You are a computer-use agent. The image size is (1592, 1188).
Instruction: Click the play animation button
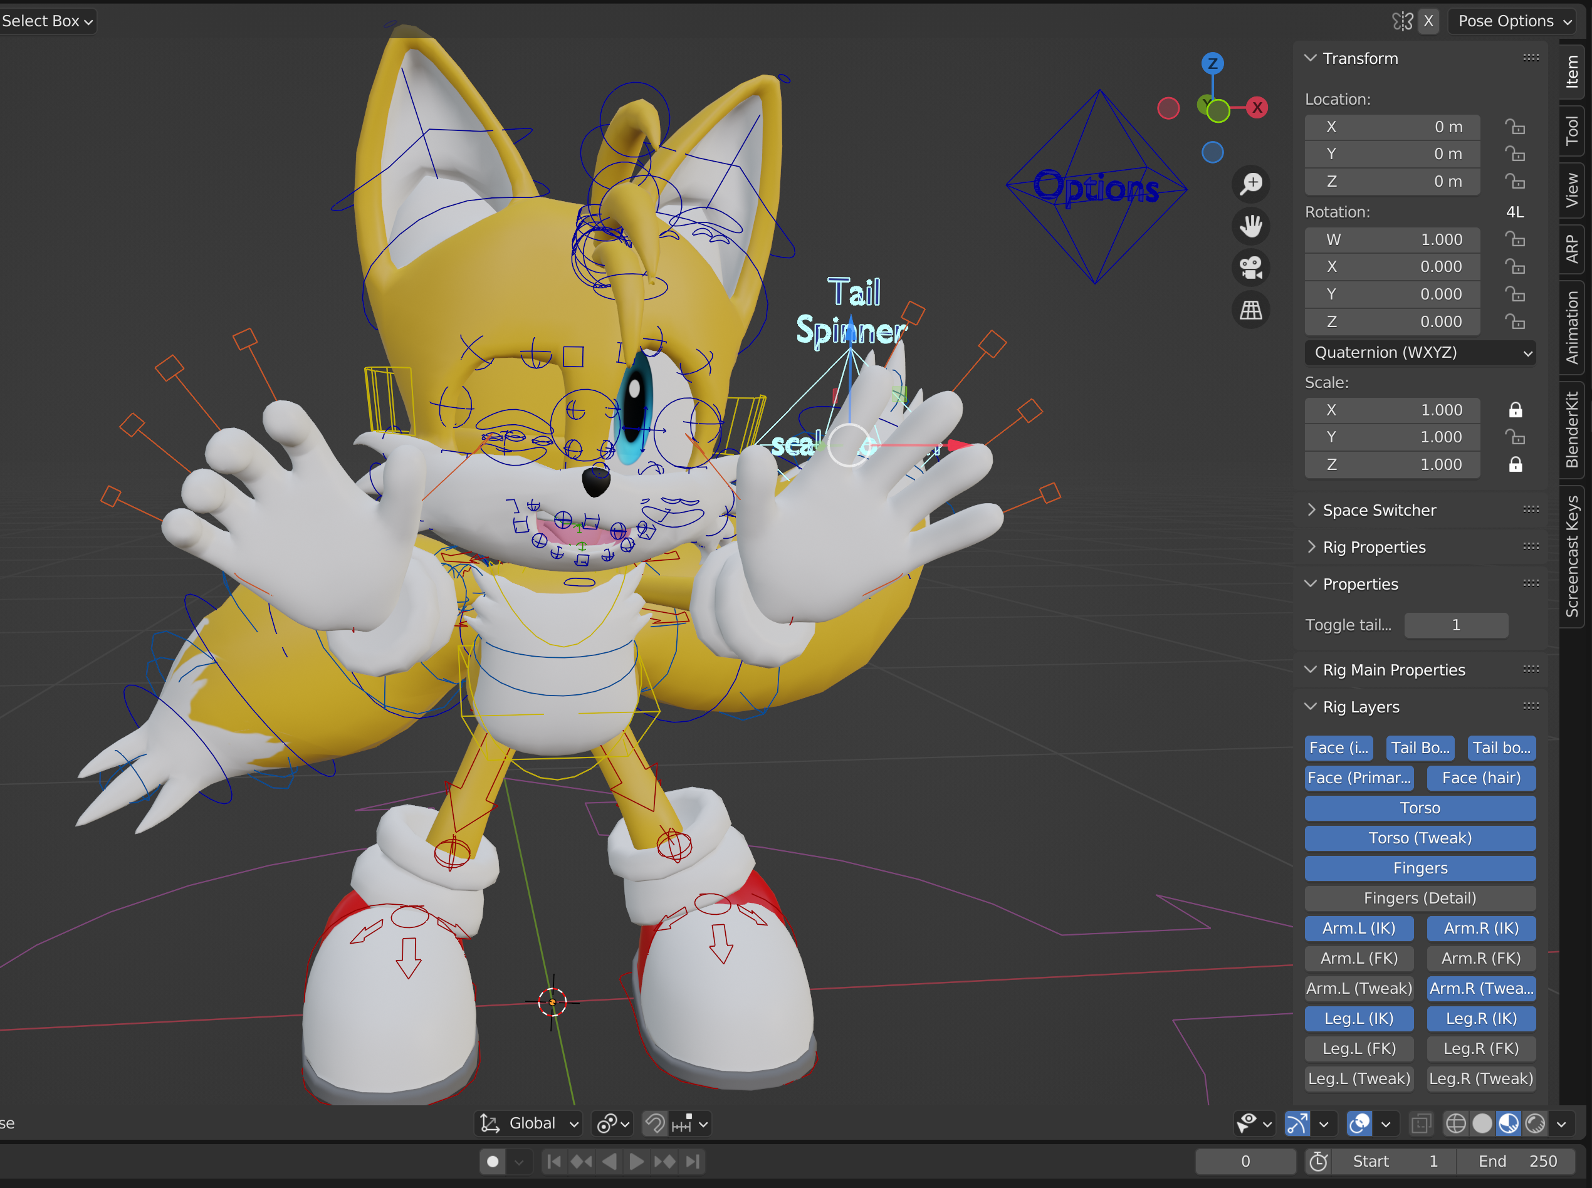636,1162
